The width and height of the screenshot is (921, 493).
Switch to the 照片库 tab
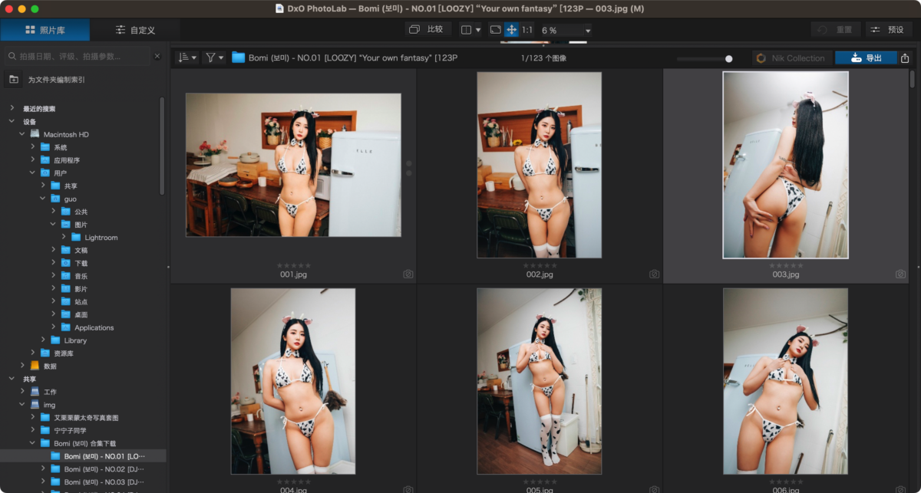[45, 30]
